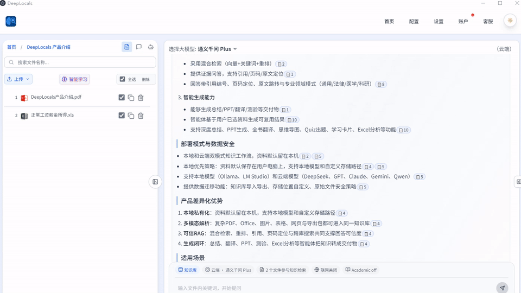
Task: Open citation 1 after 提供证据问答
Action: 290,74
